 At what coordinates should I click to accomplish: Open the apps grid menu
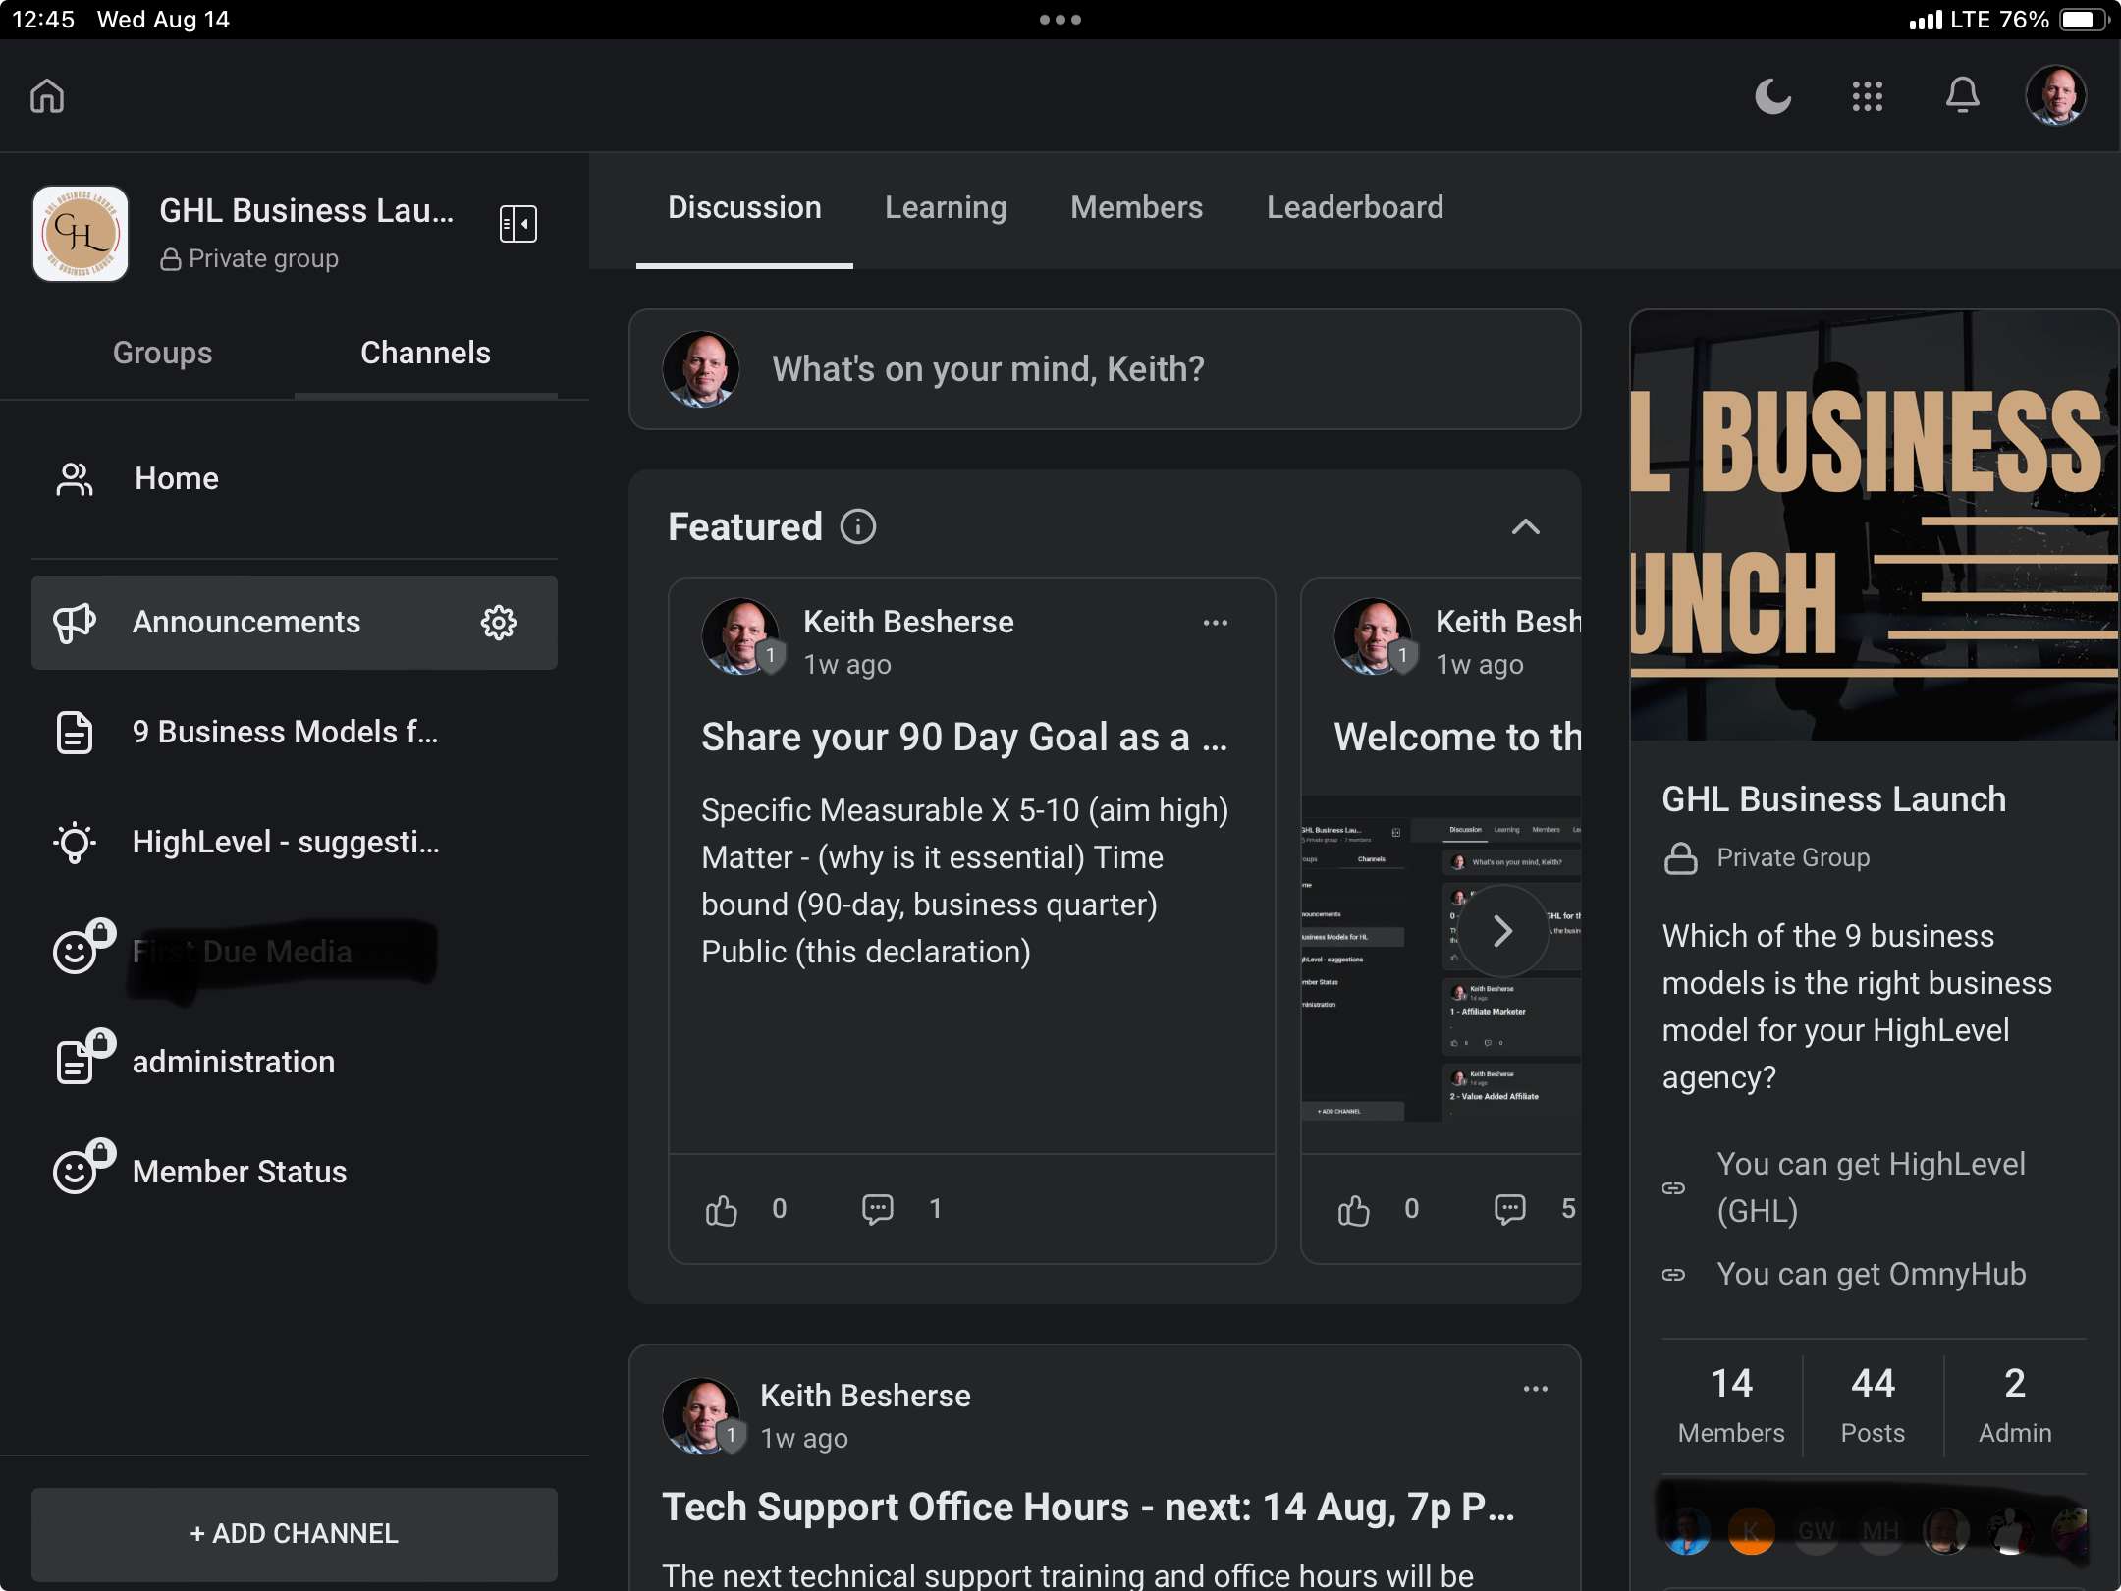pyautogui.click(x=1868, y=96)
